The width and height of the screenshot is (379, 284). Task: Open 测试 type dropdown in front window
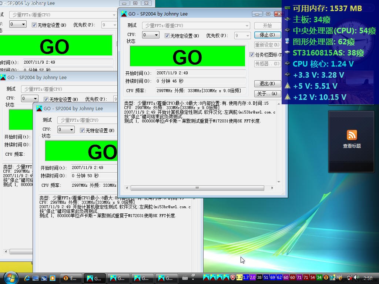pos(197,26)
